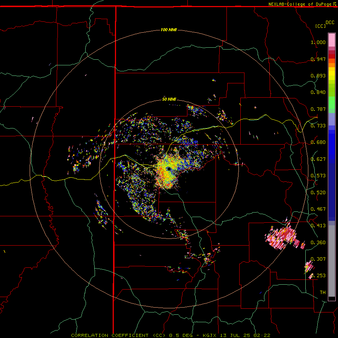Image resolution: width=338 pixels, height=338 pixels.
Task: Click the TH threshold label
Action: (323, 293)
